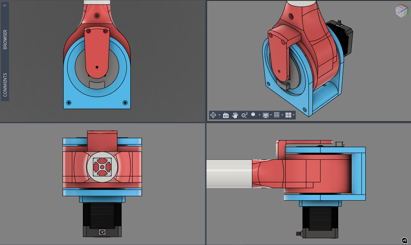Screen dimensions: 411x245
Task: Open the BROWSER panel tab
Action: 5,39
